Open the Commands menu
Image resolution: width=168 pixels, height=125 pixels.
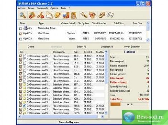click(42, 8)
